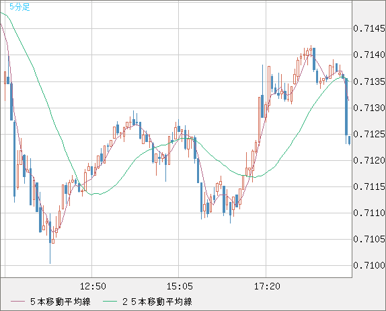Click the 0.7145 price axis label
Image resolution: width=386 pixels, height=311 pixels.
(x=369, y=28)
